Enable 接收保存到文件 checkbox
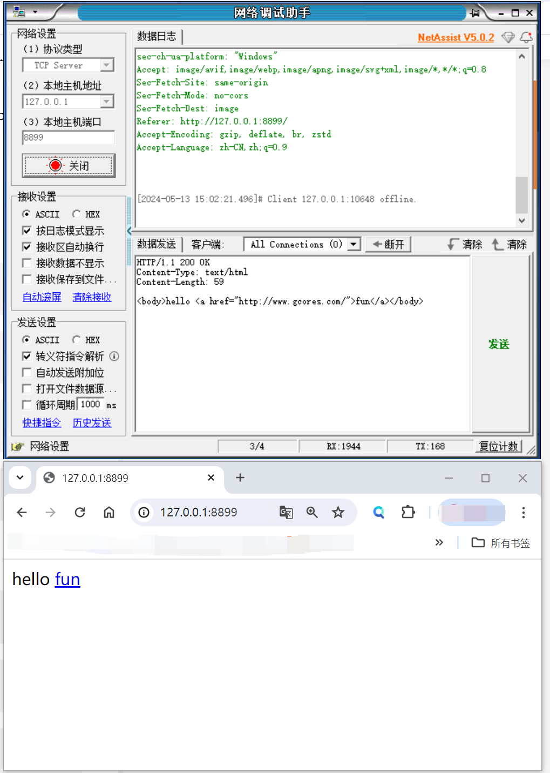 coord(26,279)
